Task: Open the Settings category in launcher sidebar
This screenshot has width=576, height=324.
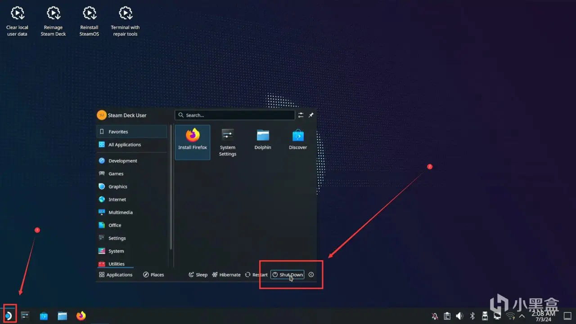Action: click(132, 238)
